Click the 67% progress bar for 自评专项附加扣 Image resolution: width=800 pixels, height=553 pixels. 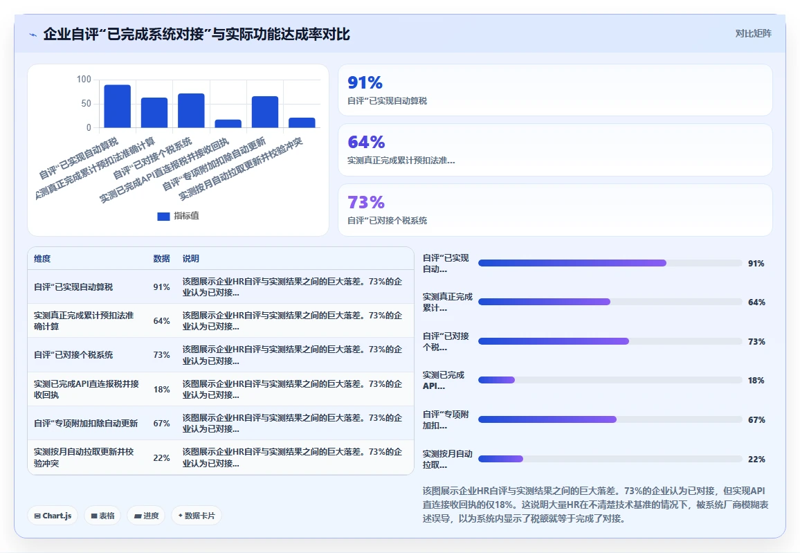(x=610, y=419)
